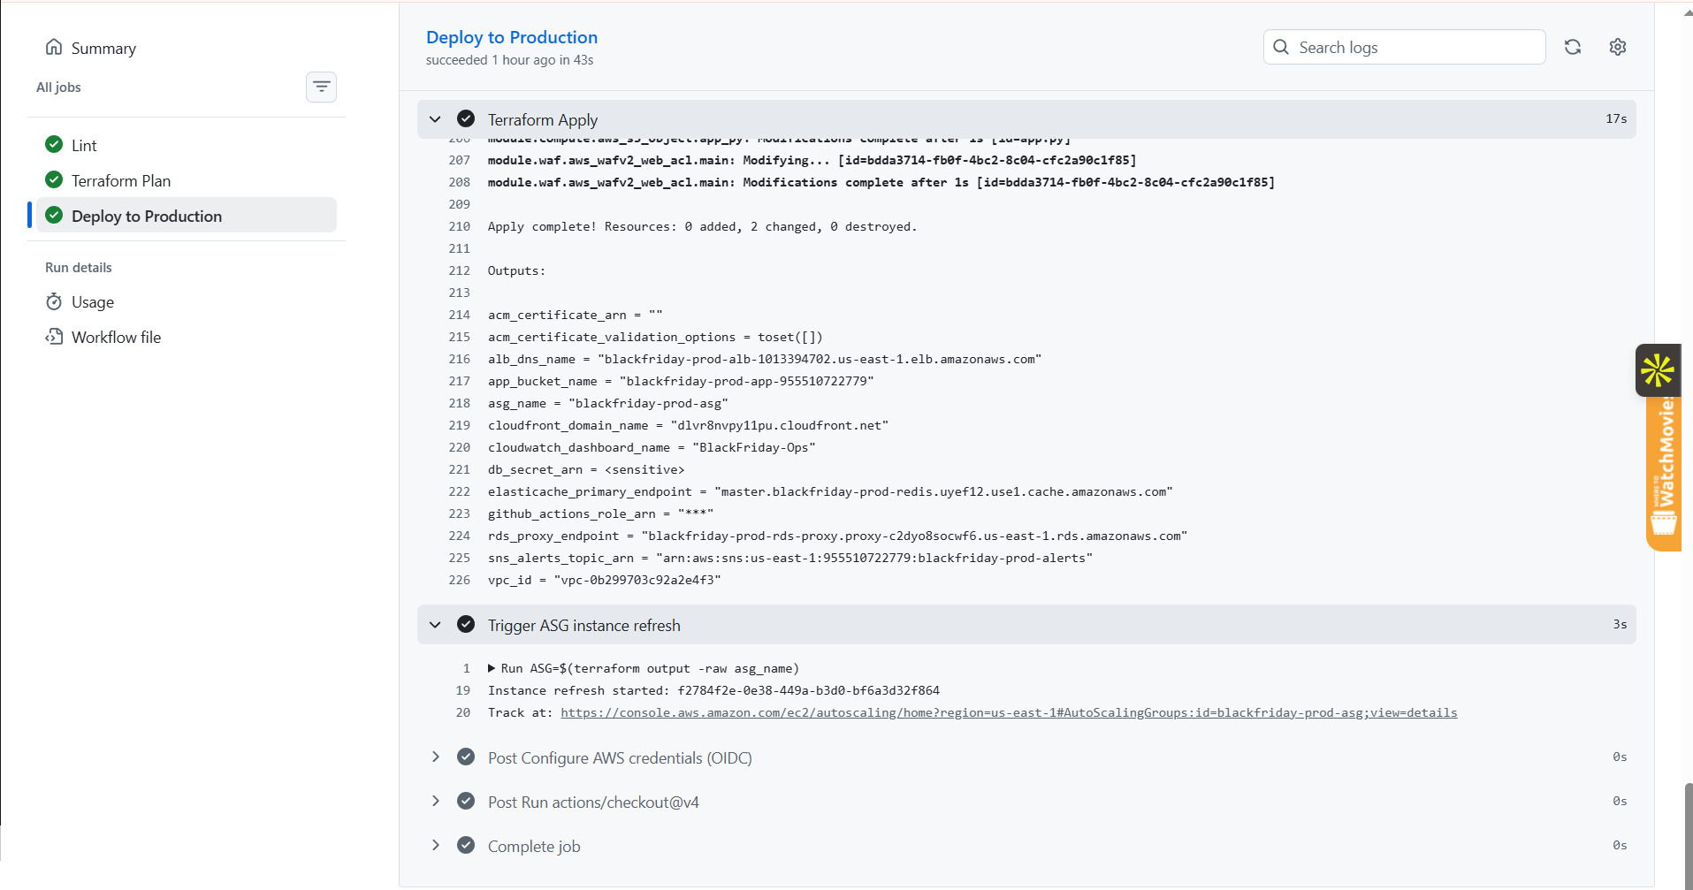
Task: Open the AWS autoscaling console tracking link
Action: (1009, 712)
